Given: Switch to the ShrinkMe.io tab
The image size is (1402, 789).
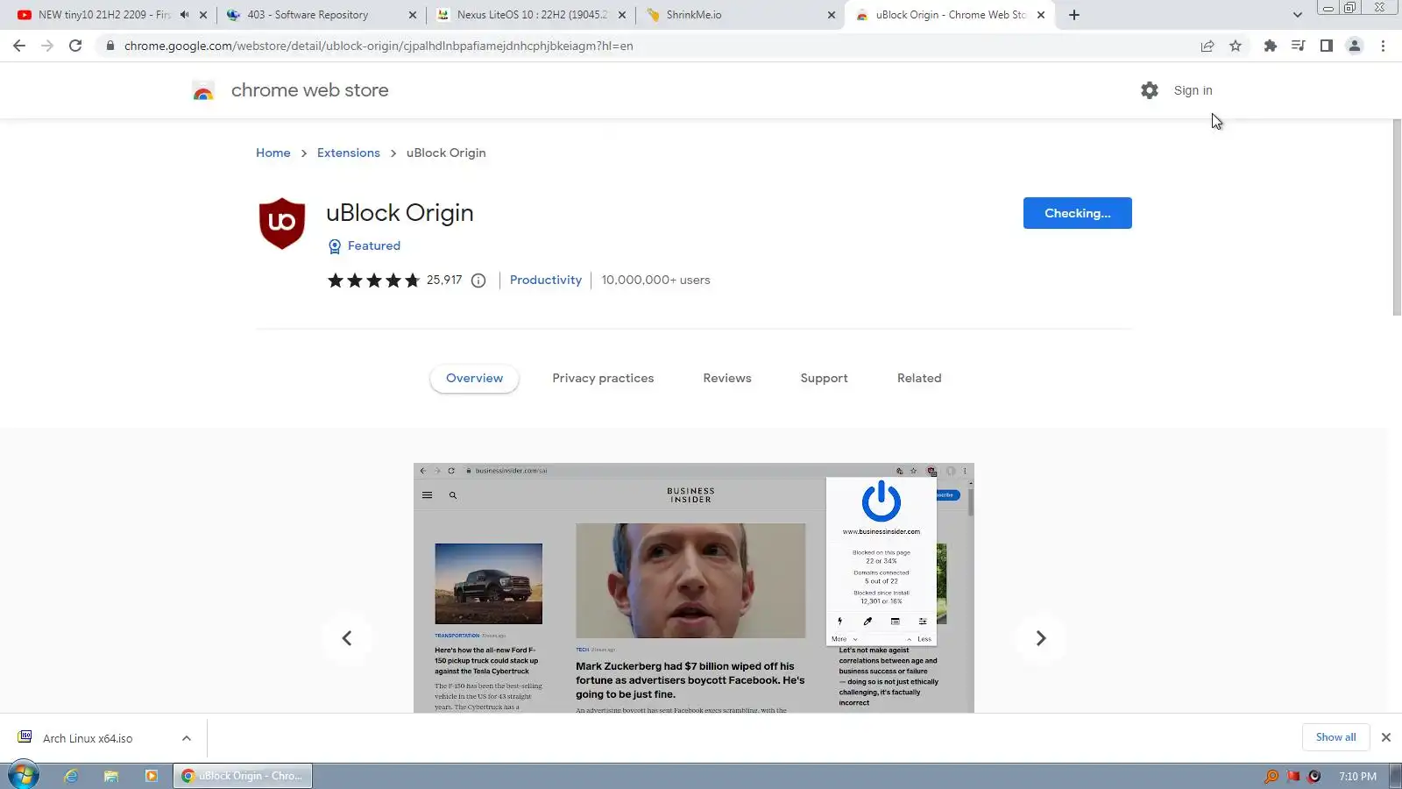Looking at the screenshot, I should (693, 15).
